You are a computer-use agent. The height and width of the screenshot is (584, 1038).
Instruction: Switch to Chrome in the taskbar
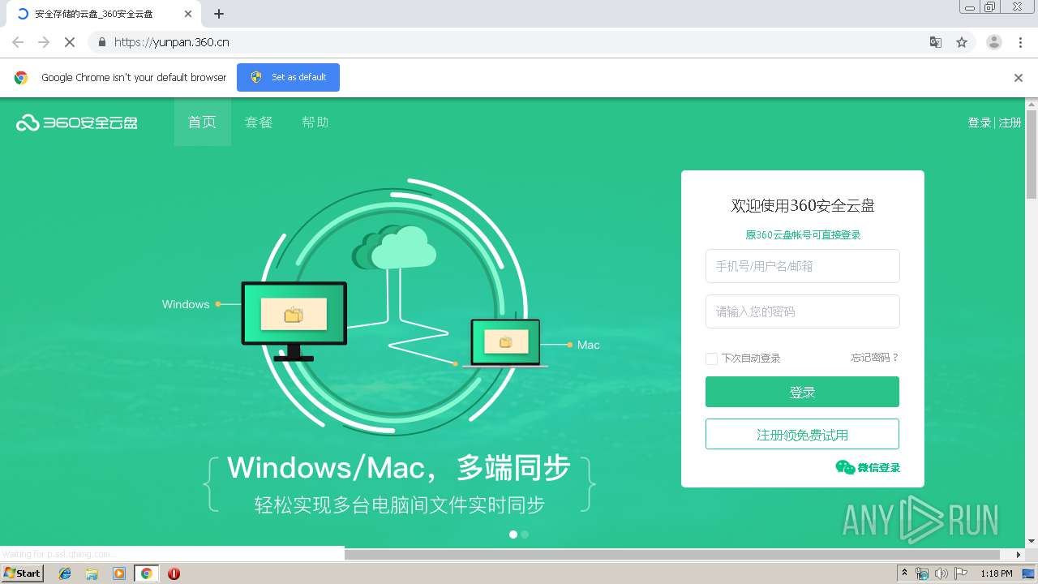tap(146, 573)
